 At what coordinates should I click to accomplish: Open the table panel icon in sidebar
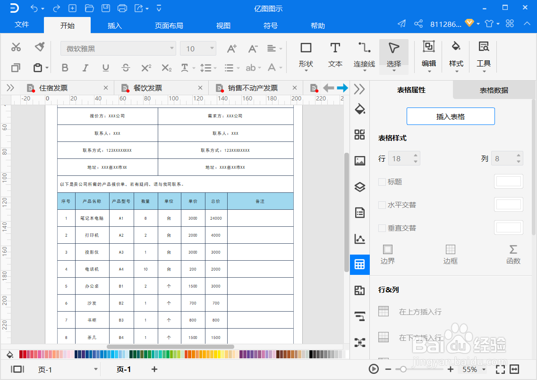pos(359,264)
